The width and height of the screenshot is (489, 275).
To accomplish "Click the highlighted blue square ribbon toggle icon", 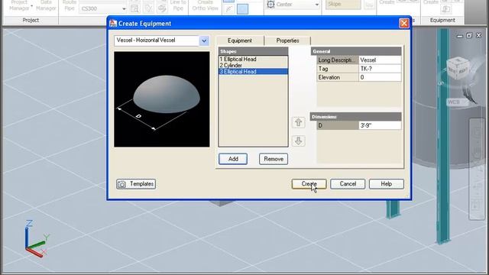I will coord(242,9).
